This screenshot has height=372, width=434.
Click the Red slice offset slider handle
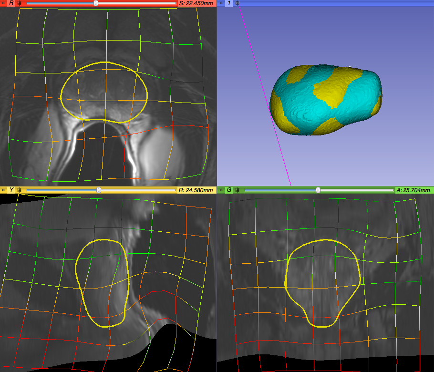tap(96, 3)
